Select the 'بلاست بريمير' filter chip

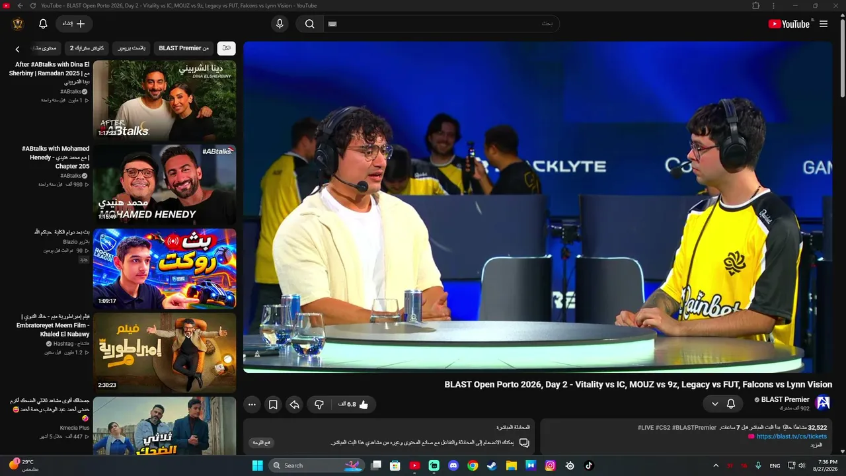[x=132, y=48]
